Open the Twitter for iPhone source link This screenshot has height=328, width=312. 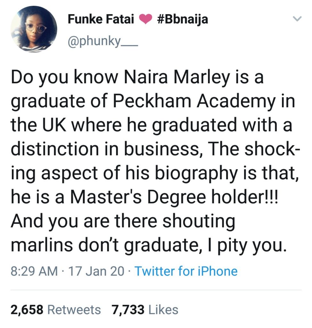click(186, 271)
